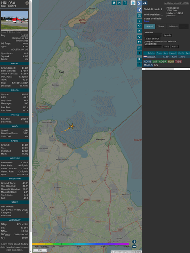The image size is (190, 253).
Task: Toggle the L labels map button
Action: [139, 21]
